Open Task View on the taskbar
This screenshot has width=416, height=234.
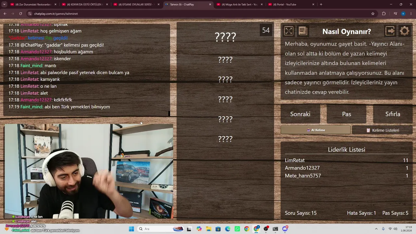189,229
